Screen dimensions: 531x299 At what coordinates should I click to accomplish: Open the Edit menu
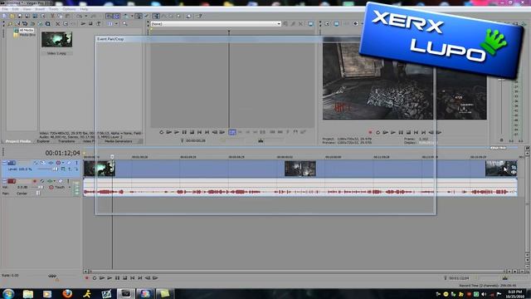pos(16,9)
